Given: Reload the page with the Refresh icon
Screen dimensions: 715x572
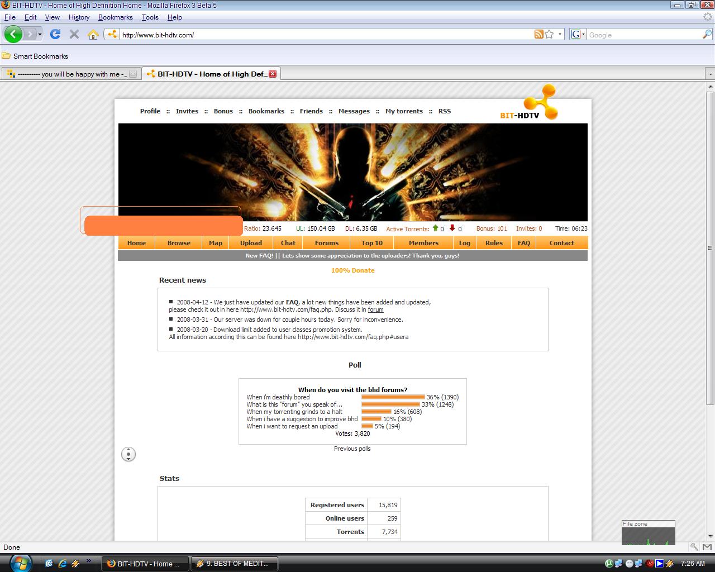Looking at the screenshot, I should coord(55,34).
